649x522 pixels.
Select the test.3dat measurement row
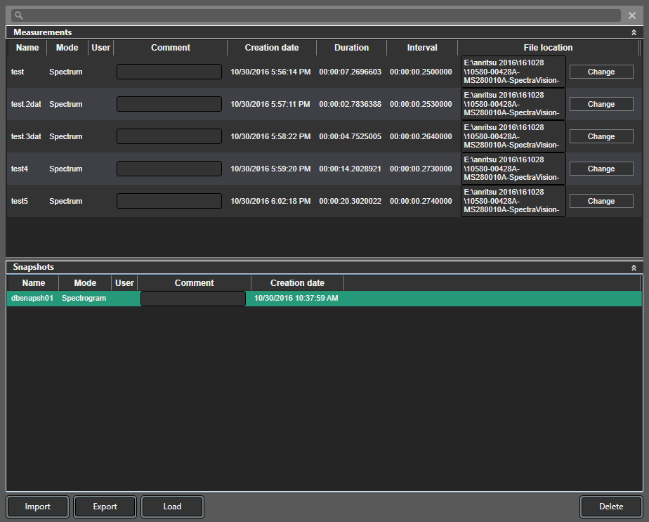pyautogui.click(x=66, y=137)
